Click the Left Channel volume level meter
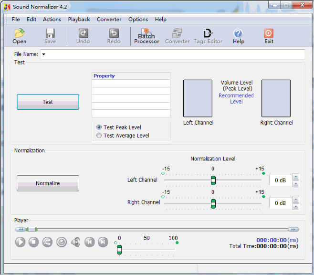314x275 pixels. pyautogui.click(x=198, y=98)
